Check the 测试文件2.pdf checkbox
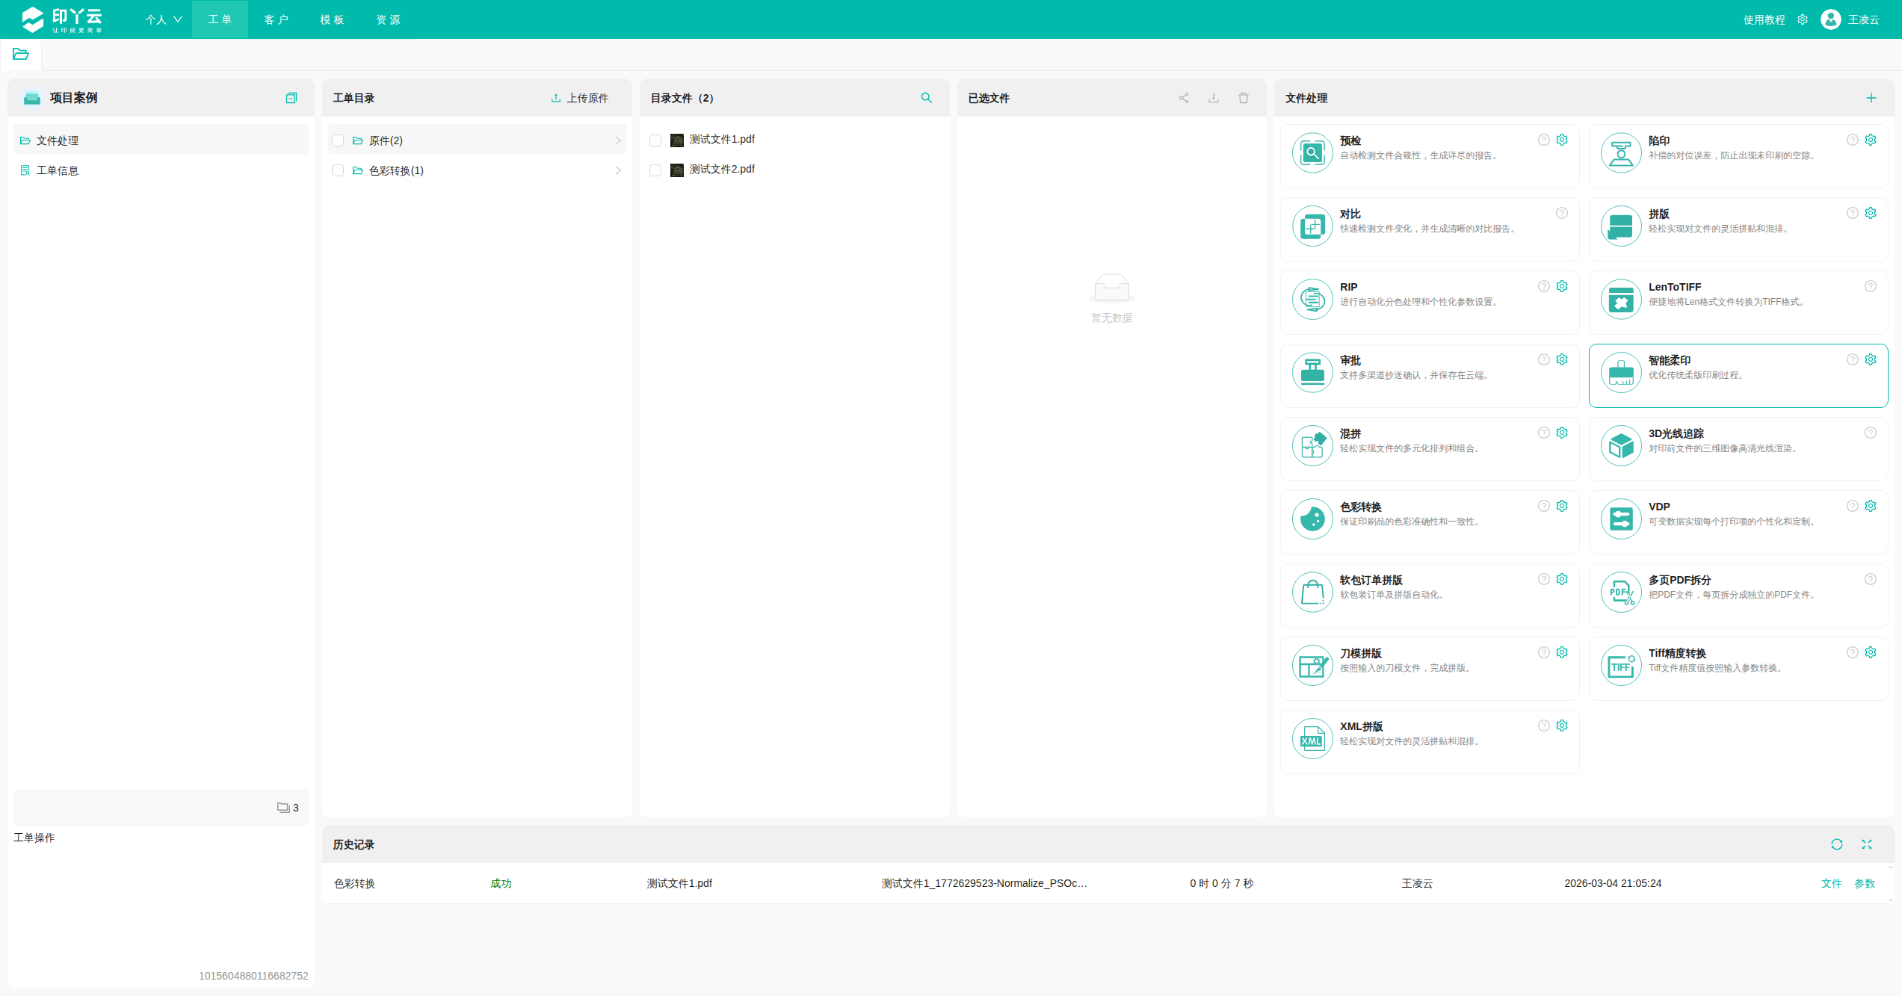Viewport: 1902px width, 996px height. point(655,170)
